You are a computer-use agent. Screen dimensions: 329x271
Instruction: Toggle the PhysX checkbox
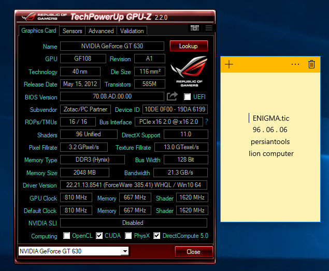[128, 236]
